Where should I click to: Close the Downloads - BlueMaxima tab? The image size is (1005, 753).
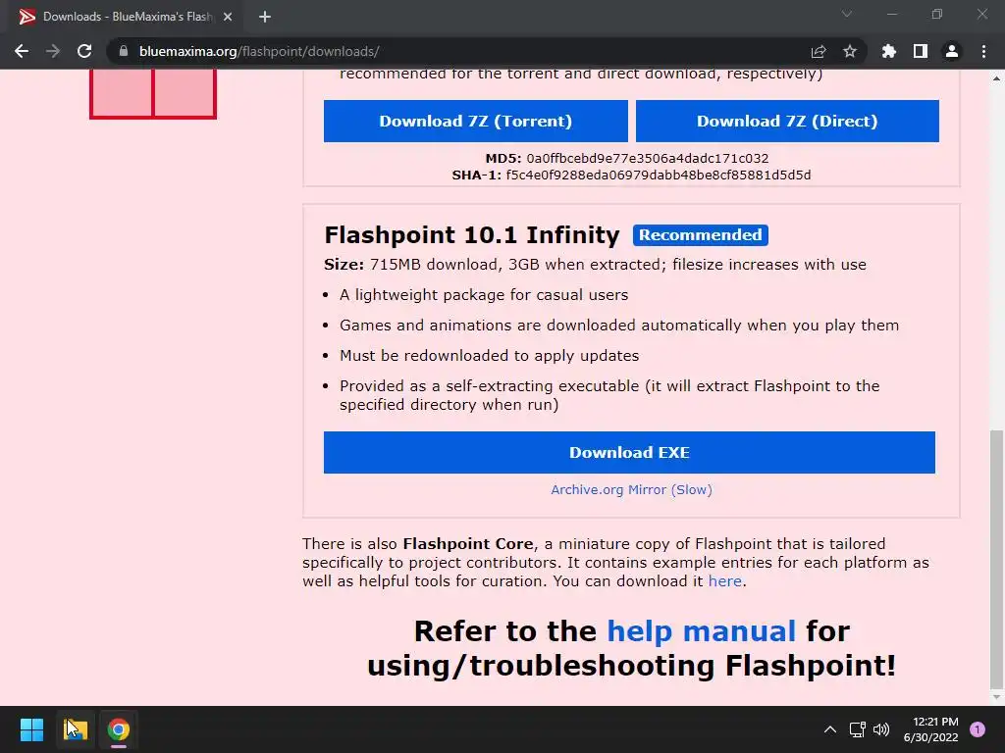coord(228,17)
